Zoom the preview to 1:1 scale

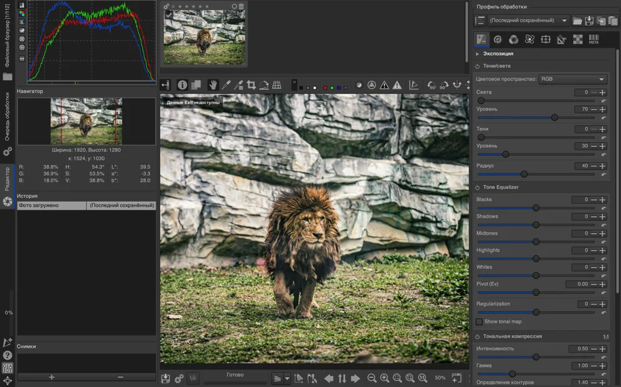pyautogui.click(x=422, y=378)
